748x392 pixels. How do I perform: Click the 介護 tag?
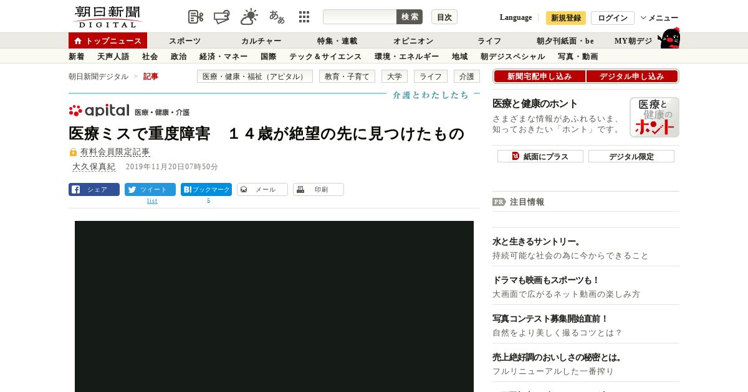pos(467,77)
